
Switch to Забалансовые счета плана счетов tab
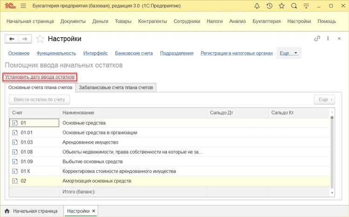coord(116,88)
